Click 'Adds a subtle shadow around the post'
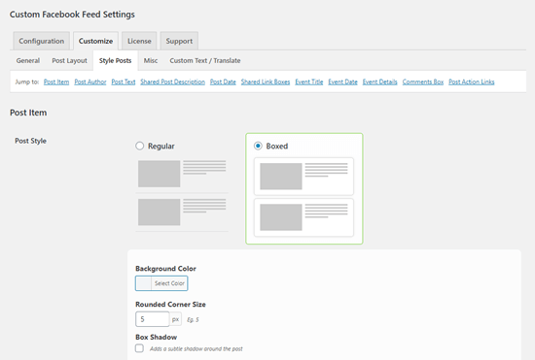 196,348
